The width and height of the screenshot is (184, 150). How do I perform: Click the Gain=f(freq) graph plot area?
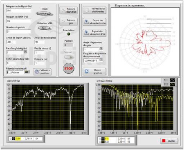[48, 107]
